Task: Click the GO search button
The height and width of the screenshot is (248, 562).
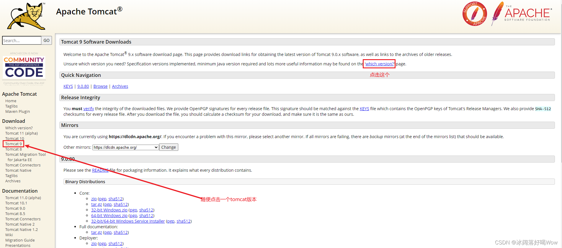Action: 47,40
